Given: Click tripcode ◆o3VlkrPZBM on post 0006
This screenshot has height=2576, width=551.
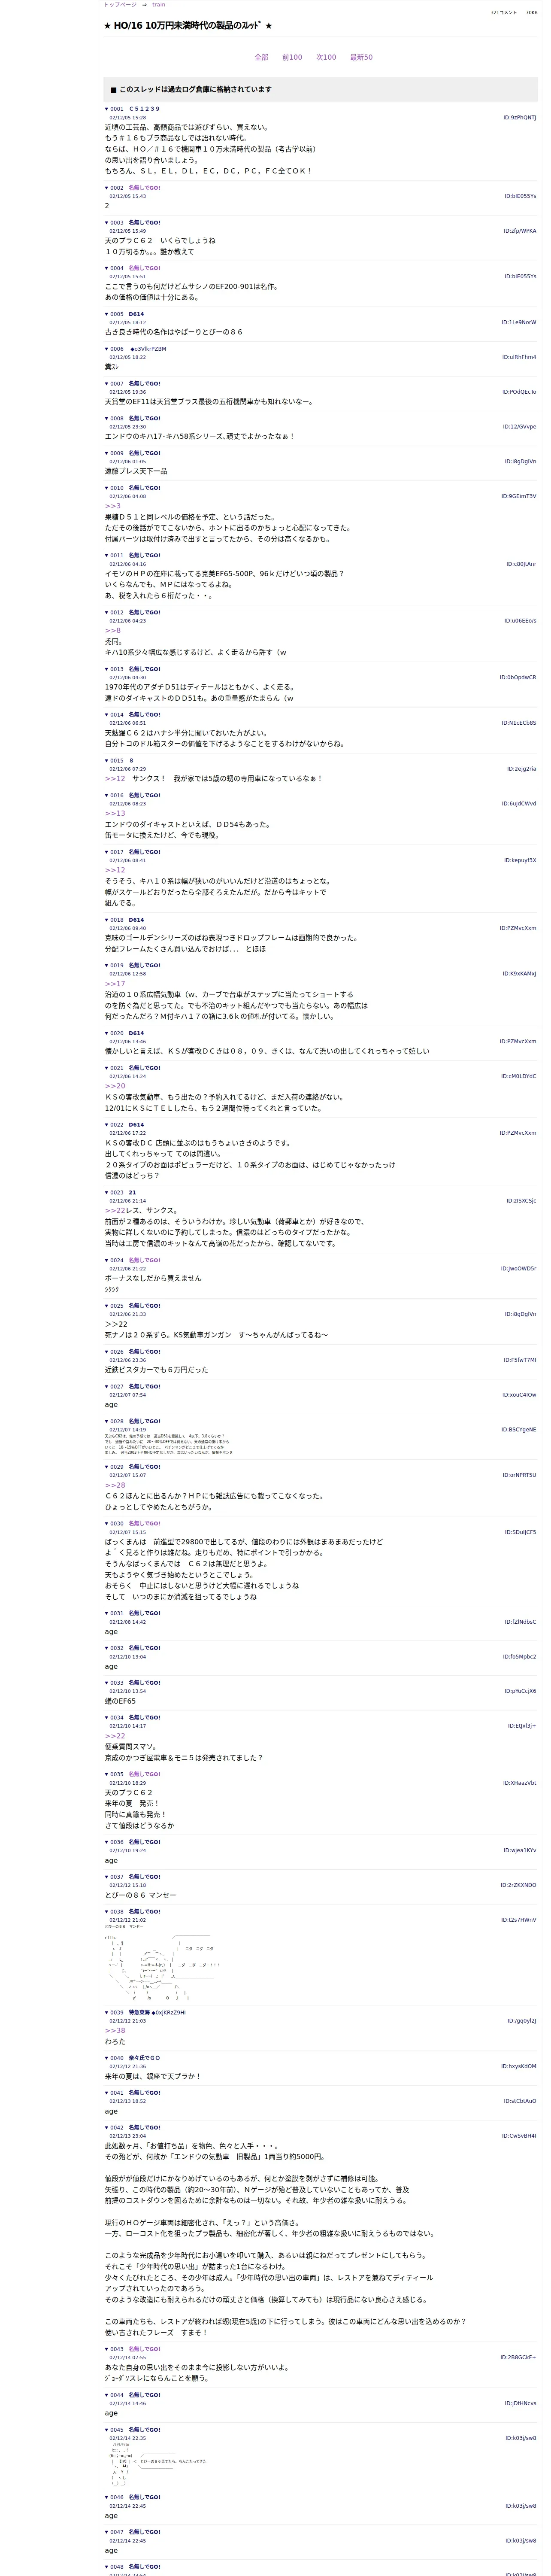Looking at the screenshot, I should coord(148,349).
